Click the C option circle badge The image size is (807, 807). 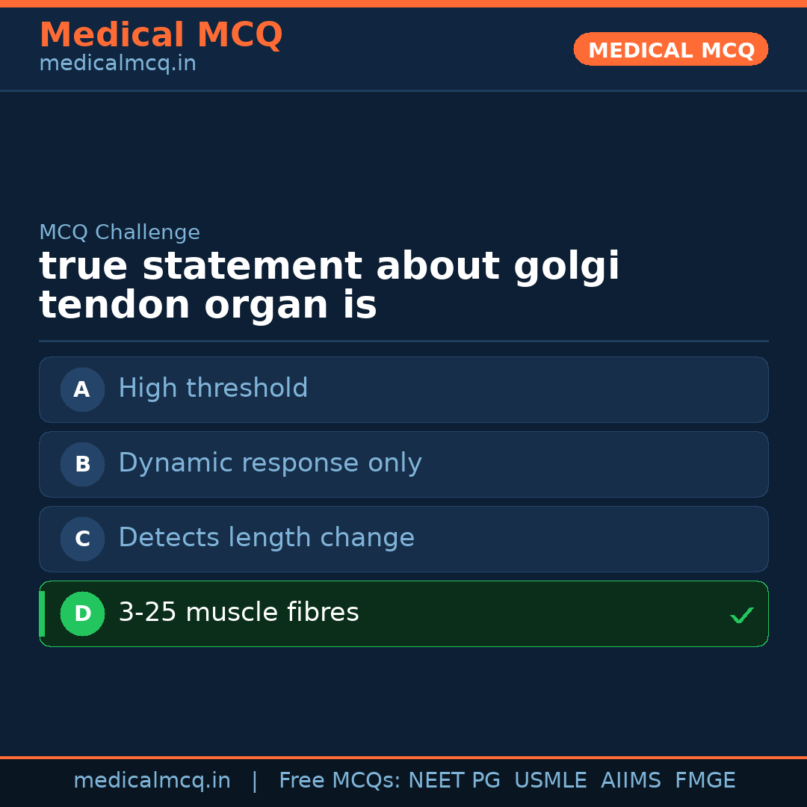(82, 539)
